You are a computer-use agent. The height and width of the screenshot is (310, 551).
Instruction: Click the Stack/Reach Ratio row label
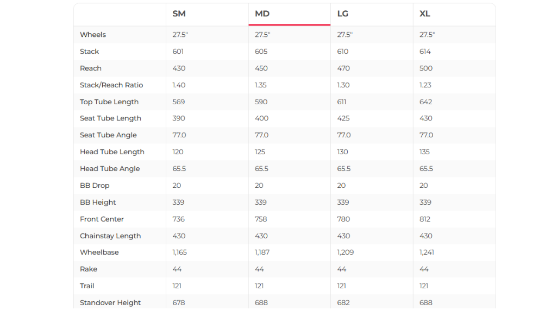[111, 85]
